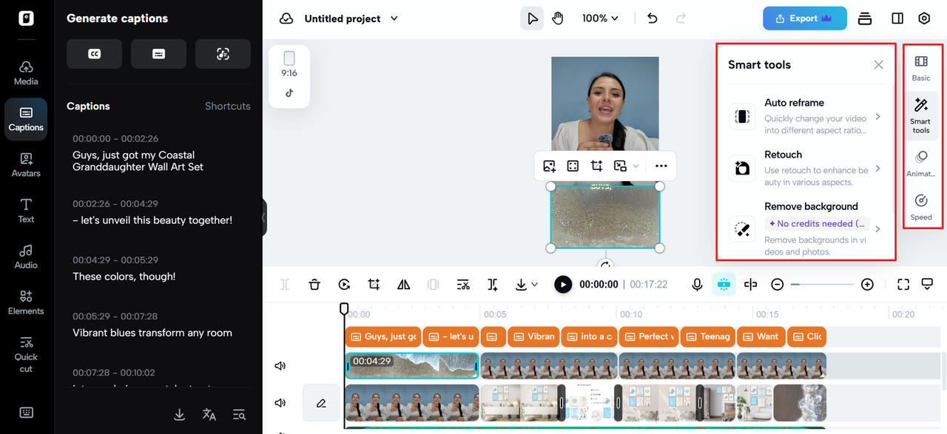Open find and replace in captions

tap(239, 415)
